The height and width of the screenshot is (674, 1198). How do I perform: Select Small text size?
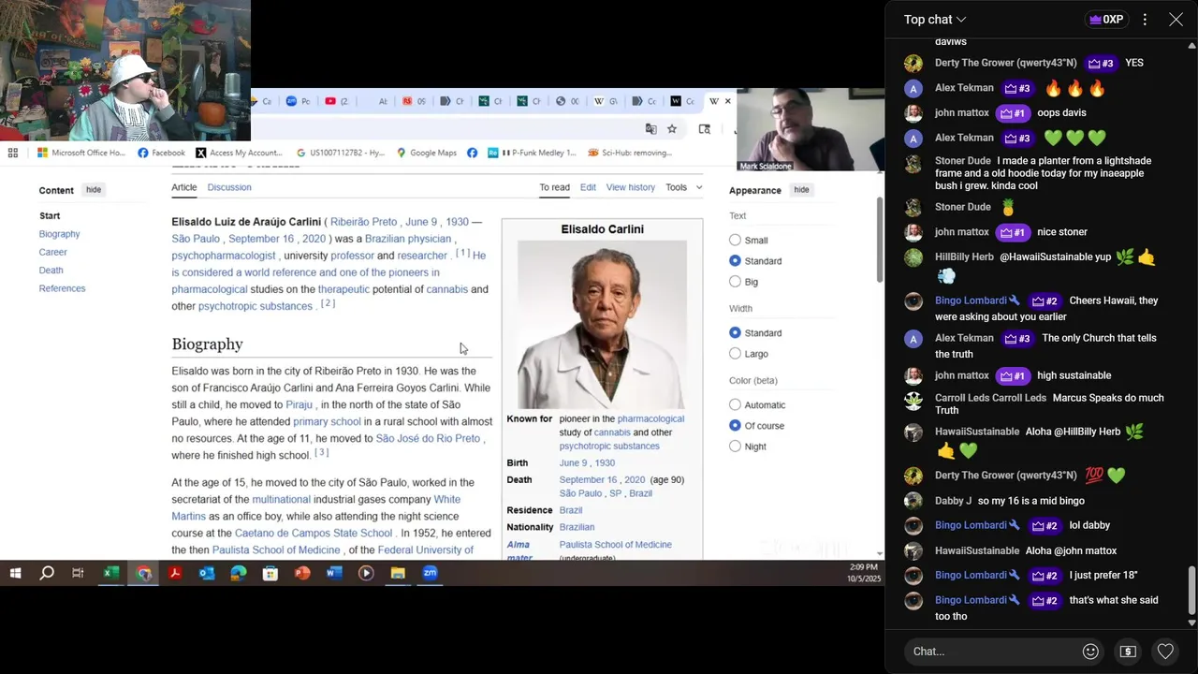click(x=735, y=241)
